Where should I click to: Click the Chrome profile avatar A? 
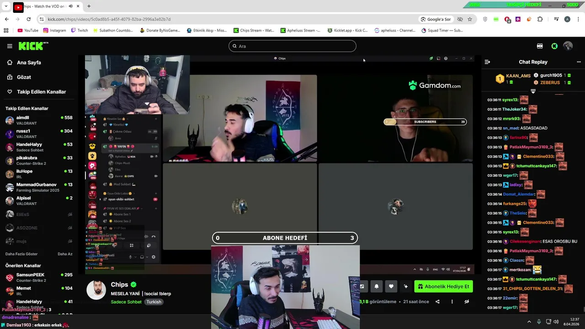pyautogui.click(x=567, y=19)
